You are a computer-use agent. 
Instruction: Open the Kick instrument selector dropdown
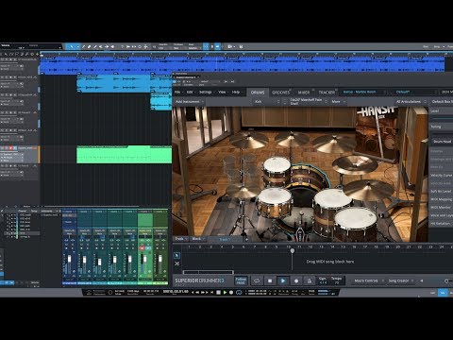point(267,102)
